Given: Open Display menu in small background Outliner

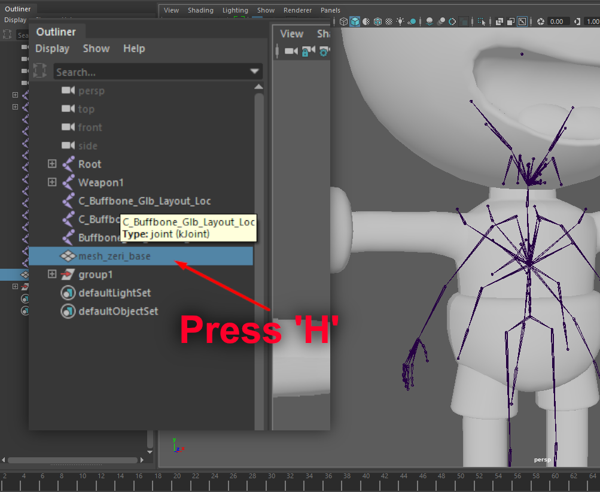Looking at the screenshot, I should [x=16, y=20].
